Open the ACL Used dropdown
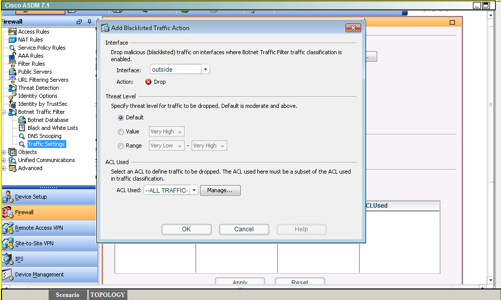Image resolution: width=501 pixels, height=300 pixels. (194, 190)
